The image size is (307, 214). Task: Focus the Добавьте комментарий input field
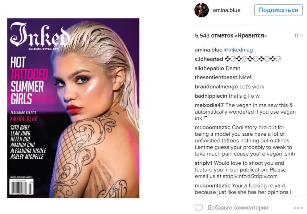(x=240, y=208)
